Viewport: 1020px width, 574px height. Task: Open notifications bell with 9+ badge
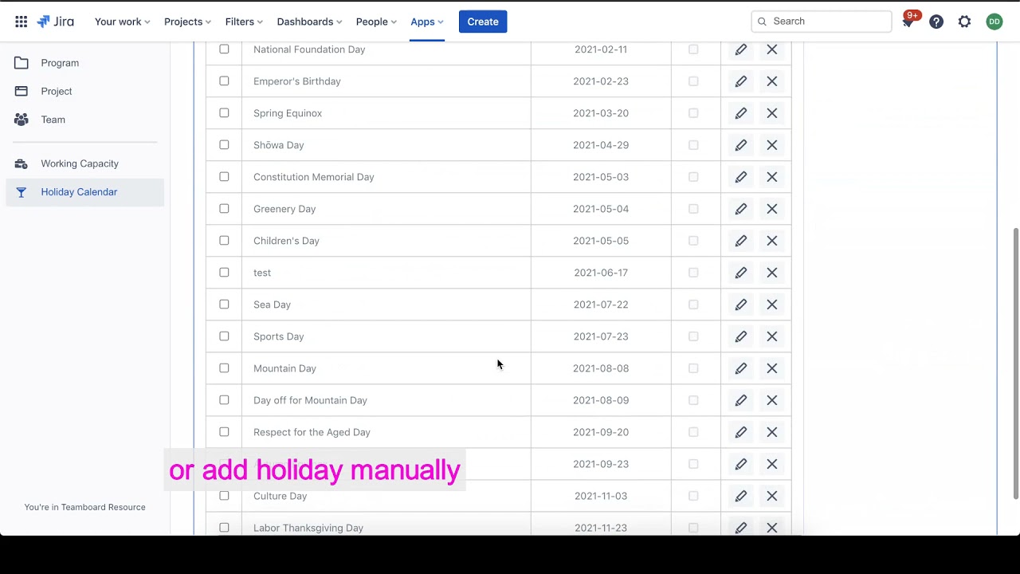click(908, 22)
